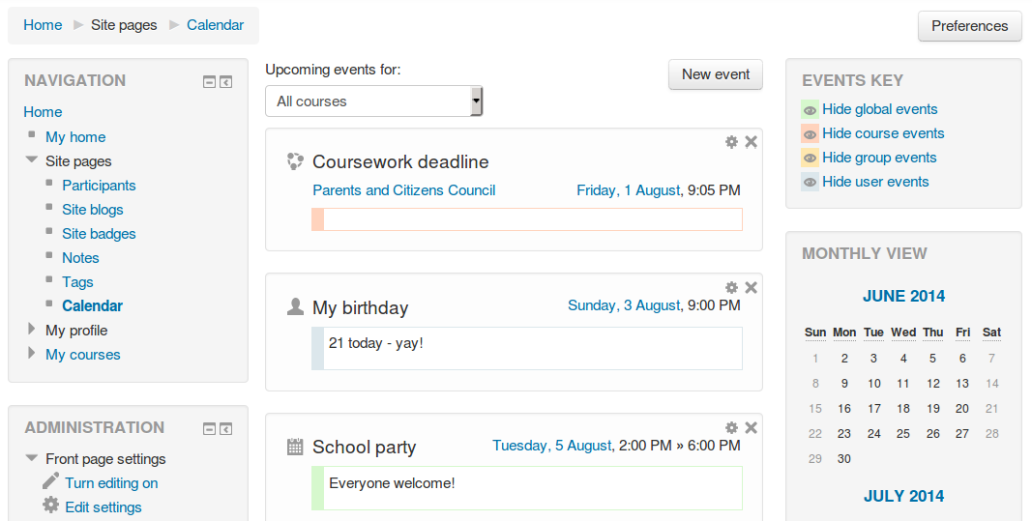Open Calendar in the breadcrumb trail
Viewport: 1032px width, 521px height.
point(216,25)
